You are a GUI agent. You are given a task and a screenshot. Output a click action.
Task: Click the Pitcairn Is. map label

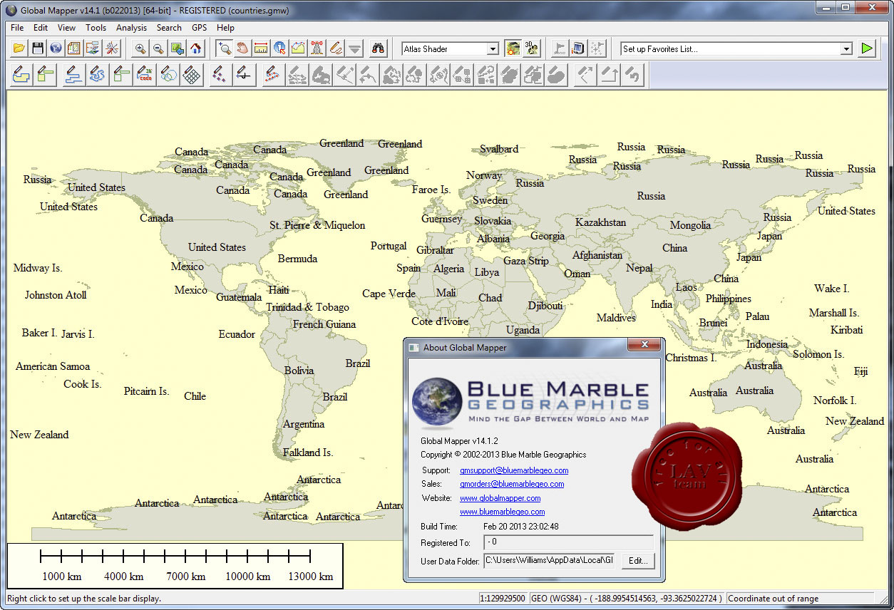(146, 391)
